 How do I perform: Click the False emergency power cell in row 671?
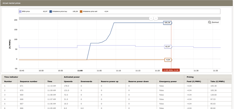pos(171,86)
